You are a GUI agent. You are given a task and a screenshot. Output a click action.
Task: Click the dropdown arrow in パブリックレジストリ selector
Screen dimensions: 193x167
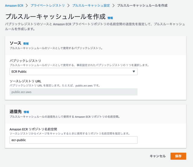pos(134,71)
